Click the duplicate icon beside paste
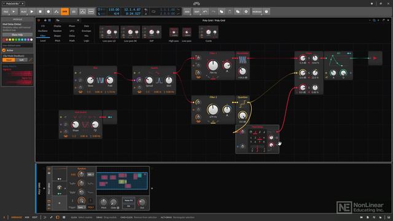 238,12
